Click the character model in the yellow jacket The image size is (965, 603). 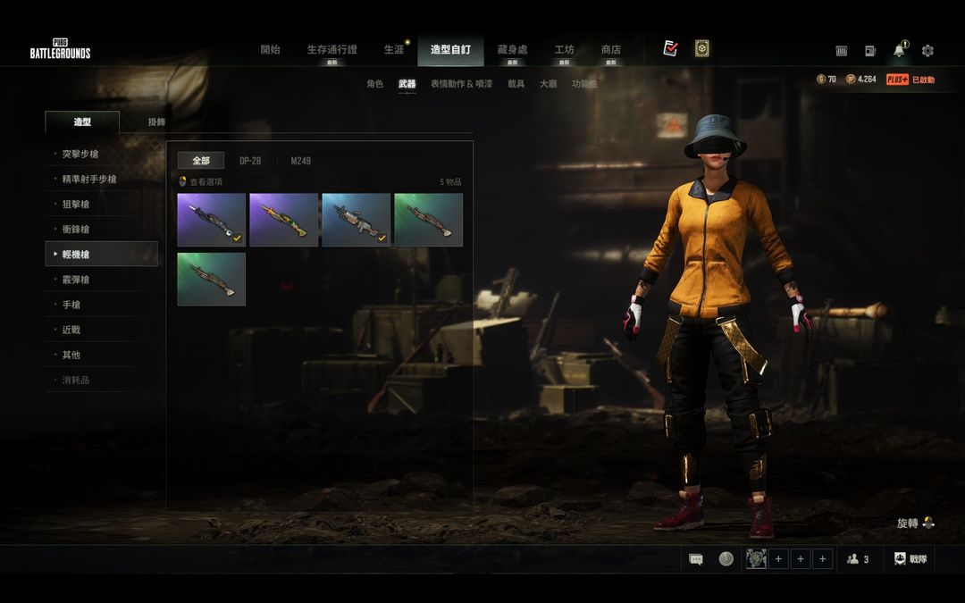coord(718,326)
